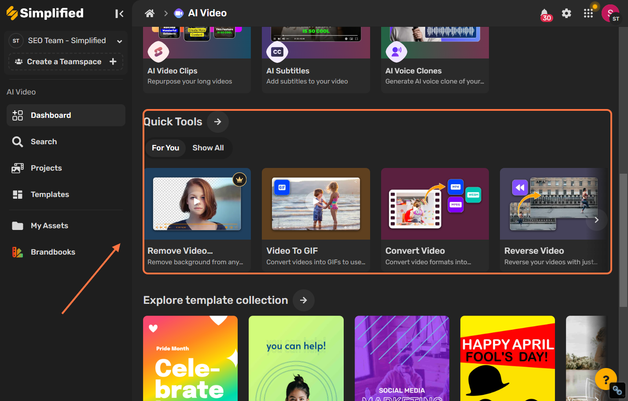Click 'Repurpose your long videos' text
Viewport: 628px width, 401px height.
190,81
